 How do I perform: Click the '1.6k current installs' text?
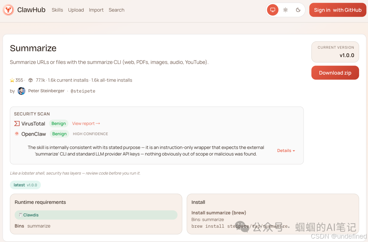click(x=68, y=80)
